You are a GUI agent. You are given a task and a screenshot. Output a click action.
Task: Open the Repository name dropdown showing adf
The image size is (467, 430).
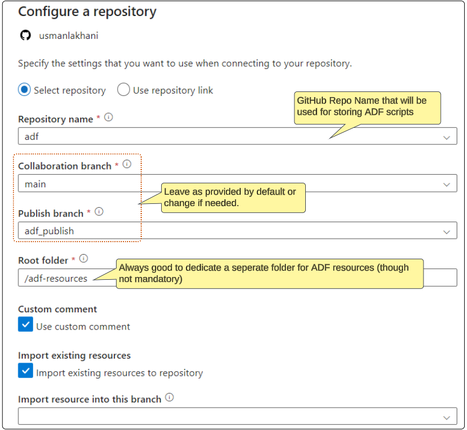point(237,136)
